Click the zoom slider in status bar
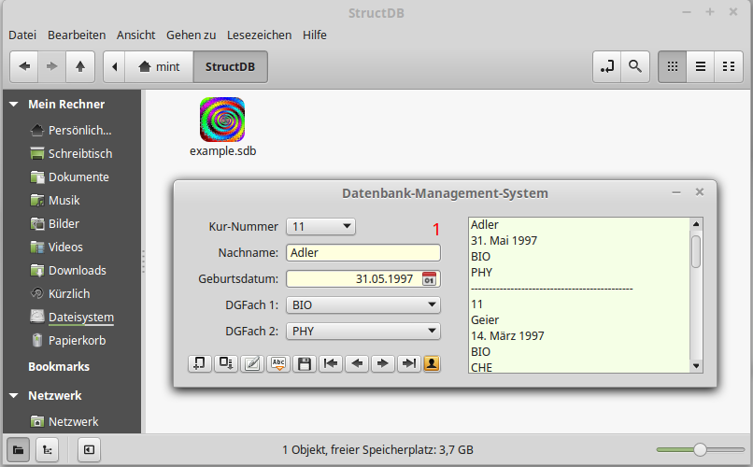Image resolution: width=753 pixels, height=467 pixels. coord(699,449)
